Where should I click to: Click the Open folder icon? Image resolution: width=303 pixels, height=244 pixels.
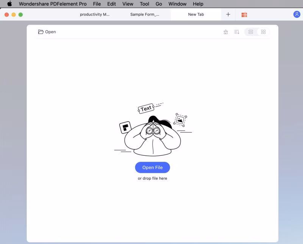pos(41,32)
